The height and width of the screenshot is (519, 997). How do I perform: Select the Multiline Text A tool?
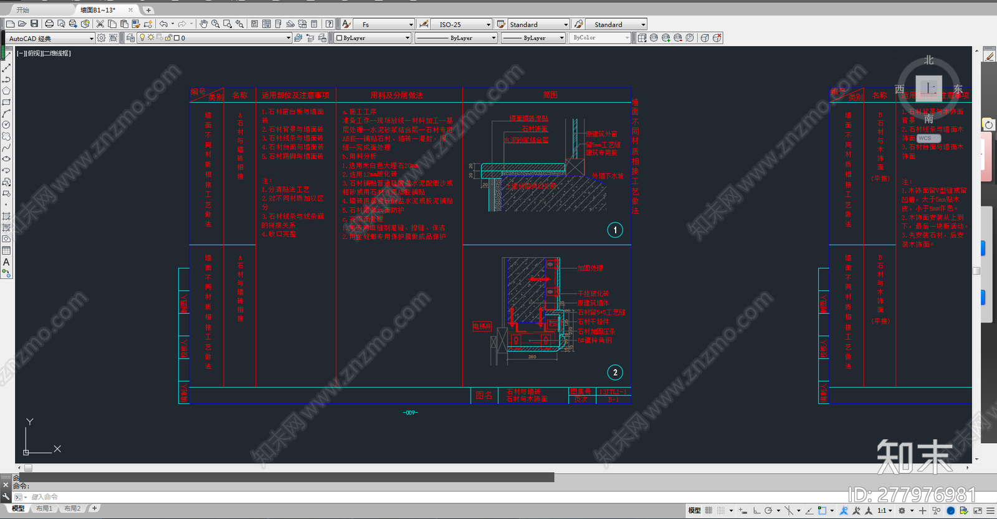6,262
